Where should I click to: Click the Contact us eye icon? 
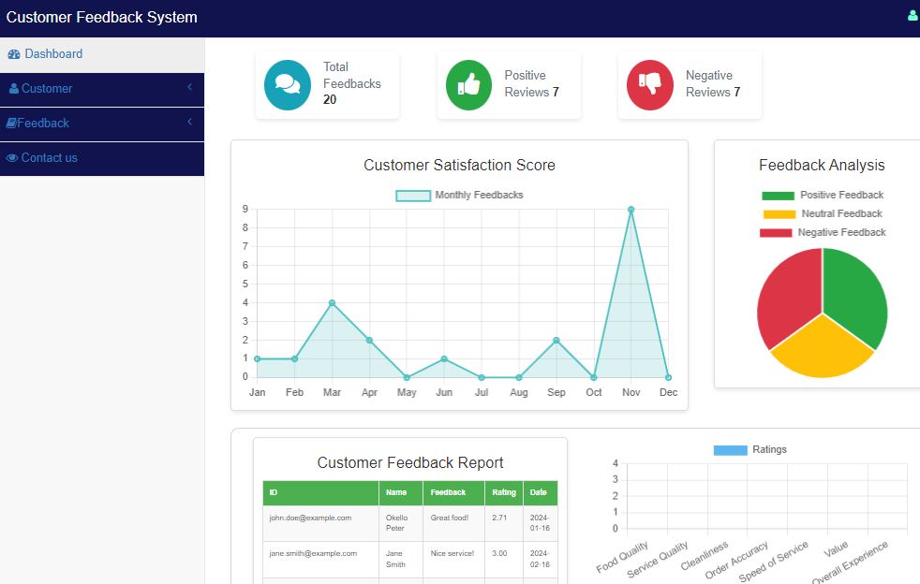click(x=12, y=158)
